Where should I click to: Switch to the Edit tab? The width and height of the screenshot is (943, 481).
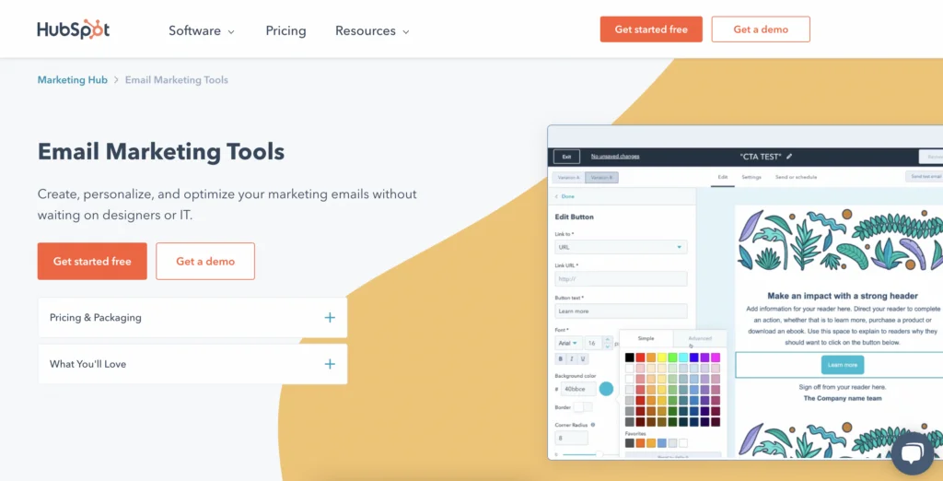click(x=722, y=177)
